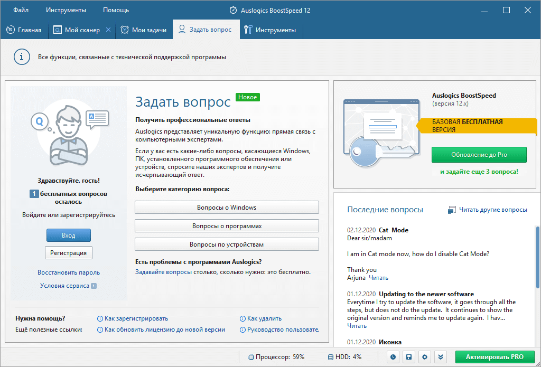This screenshot has height=367, width=541.
Task: Open Руководство пользователя link
Action: pyautogui.click(x=283, y=330)
